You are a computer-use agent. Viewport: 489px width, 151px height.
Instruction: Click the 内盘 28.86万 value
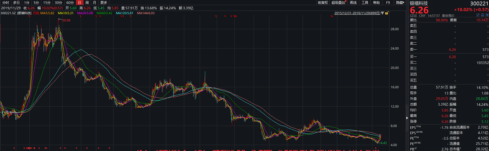482,99
